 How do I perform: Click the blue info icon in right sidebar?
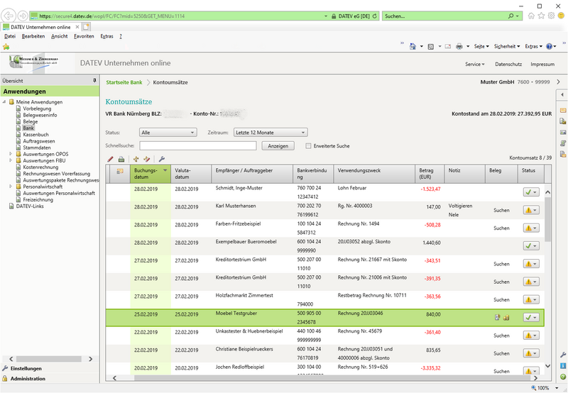click(563, 366)
